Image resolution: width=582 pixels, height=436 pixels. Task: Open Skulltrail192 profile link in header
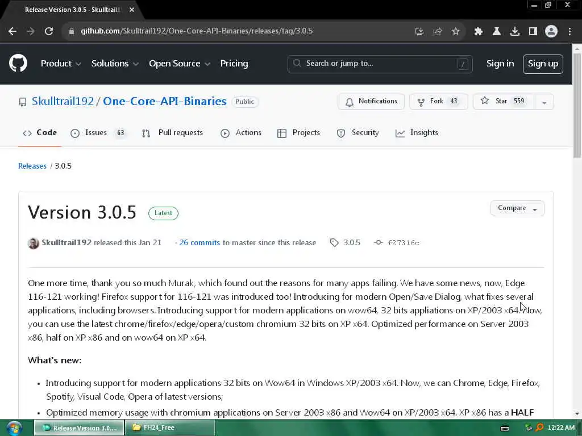63,101
